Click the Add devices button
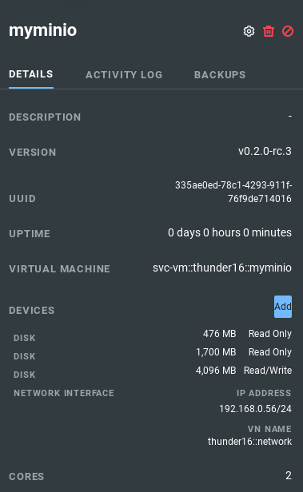 (x=283, y=307)
